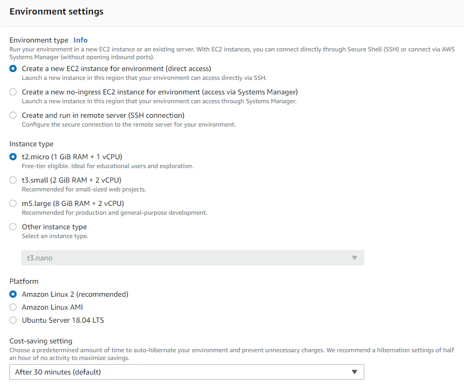
Task: Choose the no-ingress EC2 instance option
Action: (x=13, y=92)
